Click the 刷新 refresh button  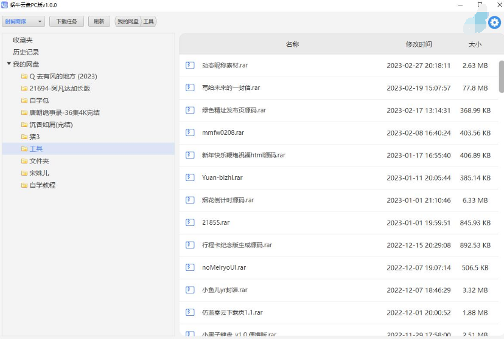pos(99,21)
